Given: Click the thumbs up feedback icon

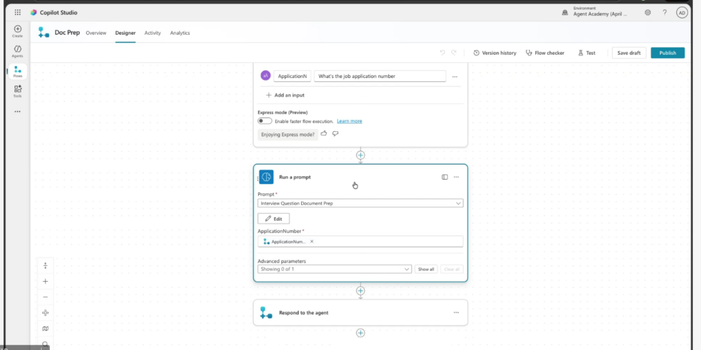Looking at the screenshot, I should click(x=324, y=134).
